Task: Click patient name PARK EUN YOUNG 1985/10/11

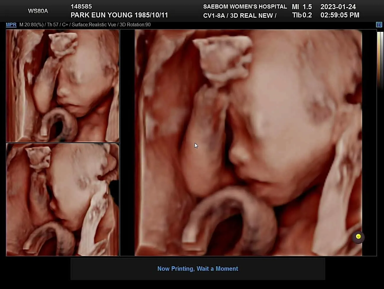Action: click(x=119, y=15)
